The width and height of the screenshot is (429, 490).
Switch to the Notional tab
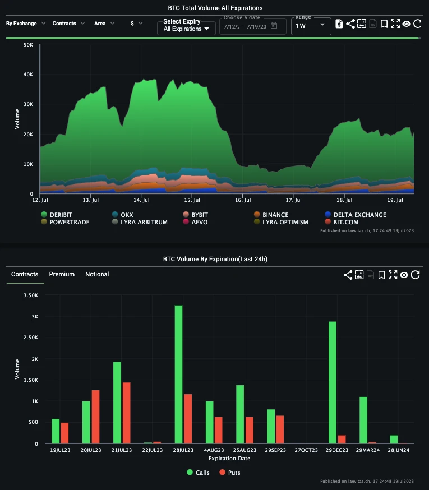[x=97, y=274]
